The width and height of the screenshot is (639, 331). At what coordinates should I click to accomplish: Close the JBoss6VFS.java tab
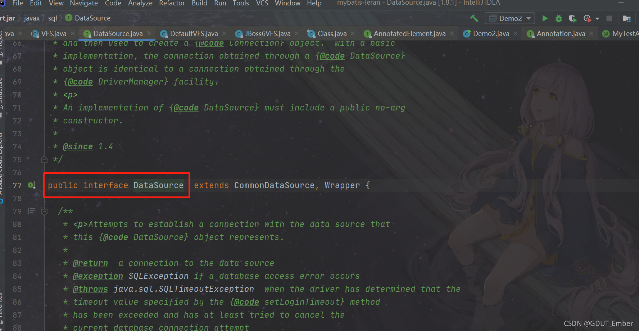coord(296,33)
